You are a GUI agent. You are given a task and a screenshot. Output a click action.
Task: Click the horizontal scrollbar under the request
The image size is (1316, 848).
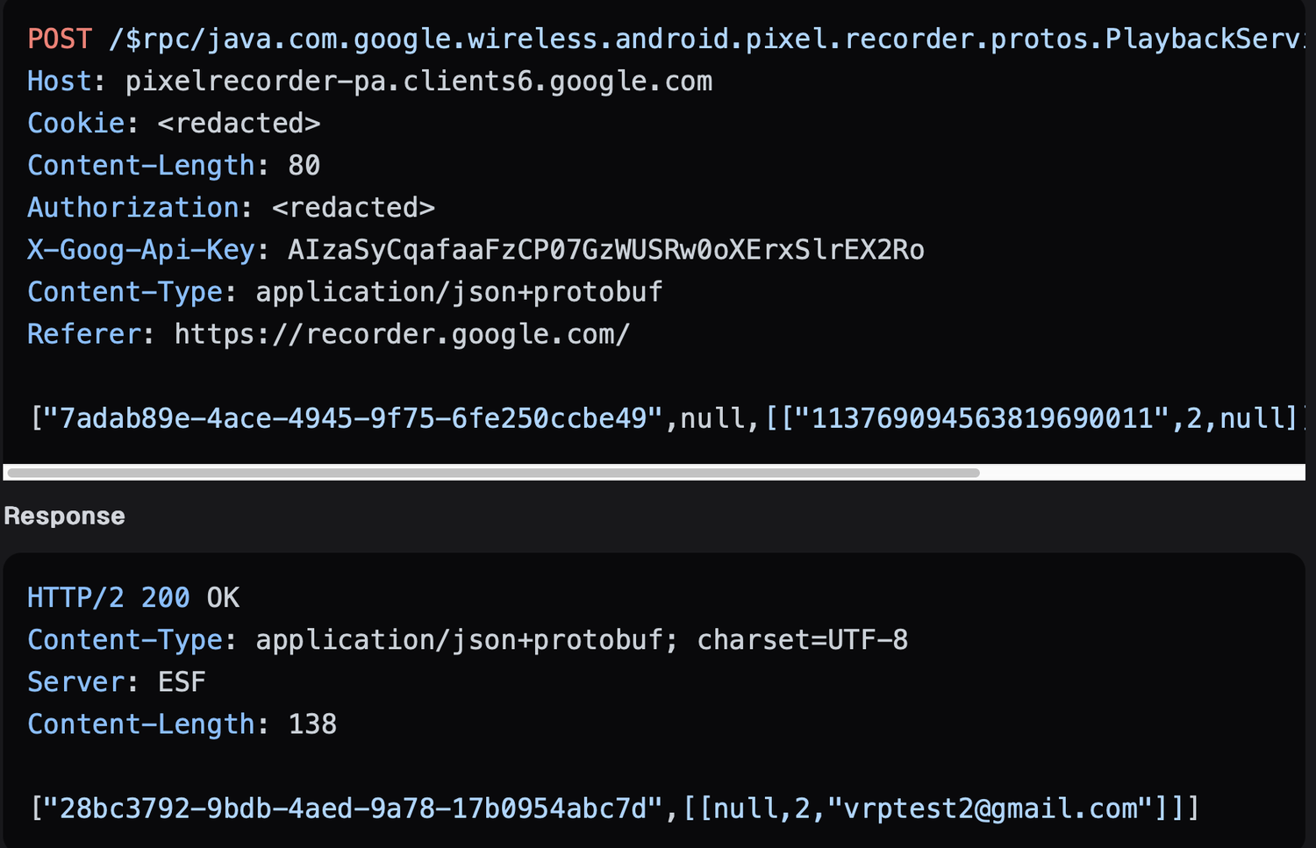[x=493, y=473]
